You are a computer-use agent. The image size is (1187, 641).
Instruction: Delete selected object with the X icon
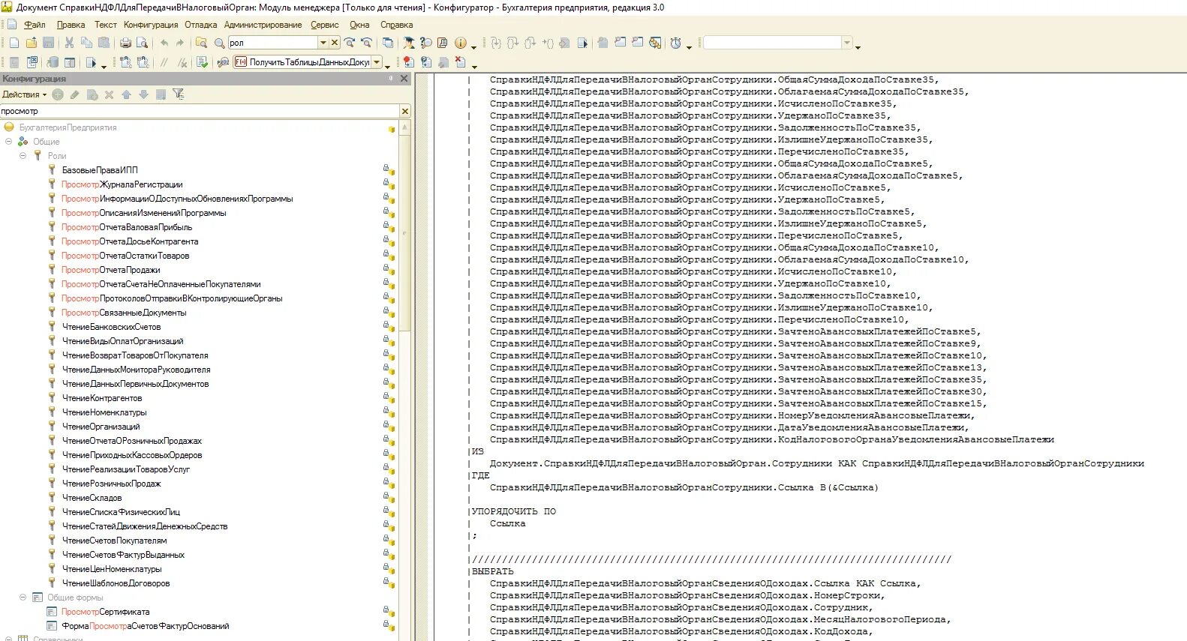pos(109,94)
